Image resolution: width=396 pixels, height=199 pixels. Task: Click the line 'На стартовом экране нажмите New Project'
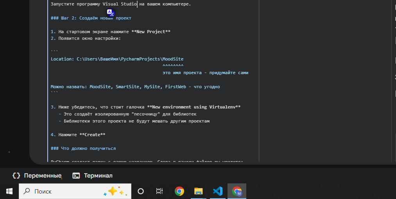[111, 32]
